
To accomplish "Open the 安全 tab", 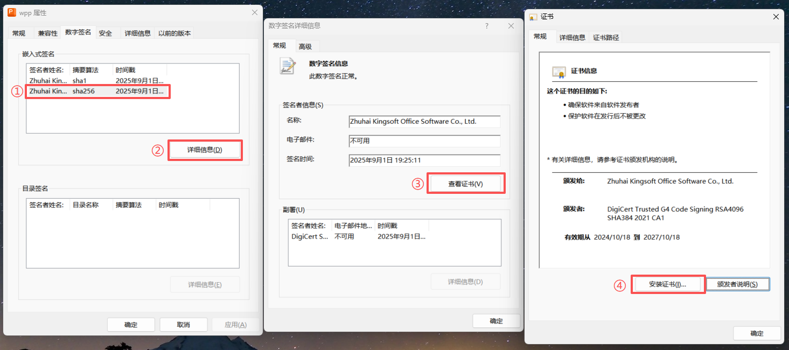I will tap(106, 33).
